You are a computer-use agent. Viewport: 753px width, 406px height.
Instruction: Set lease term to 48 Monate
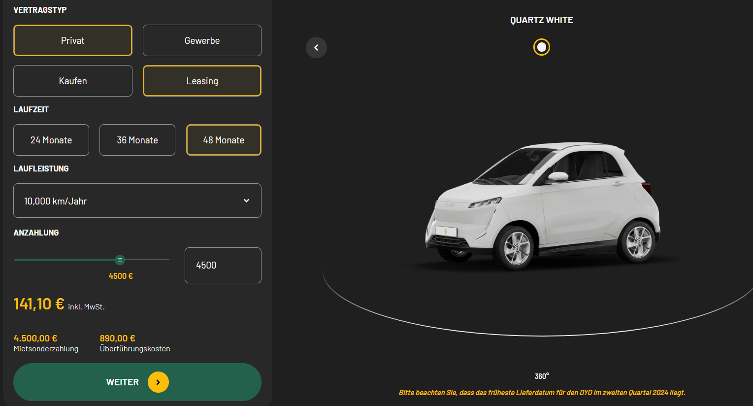(224, 140)
